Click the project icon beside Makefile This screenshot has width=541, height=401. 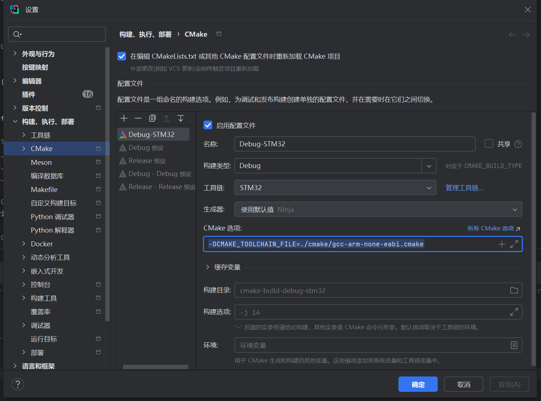pos(98,189)
